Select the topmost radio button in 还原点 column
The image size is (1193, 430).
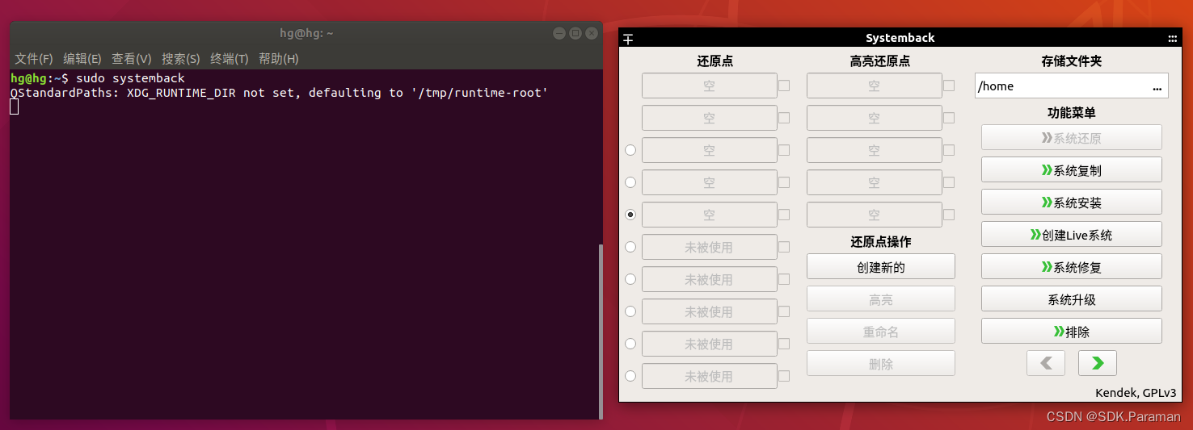pos(630,150)
